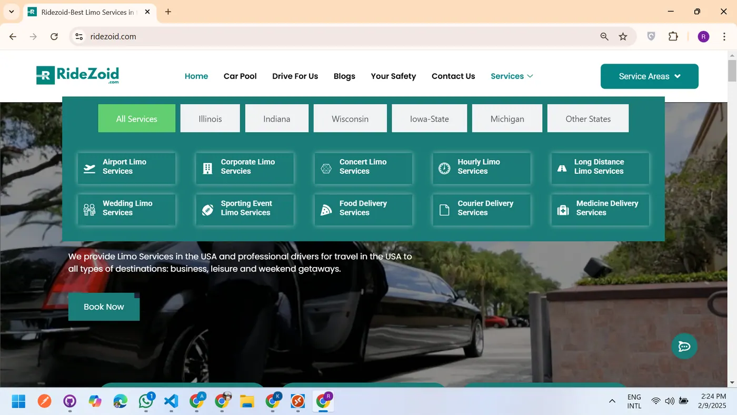Open WhatsApp from the taskbar
Screen dimensions: 737x415
pyautogui.click(x=146, y=401)
